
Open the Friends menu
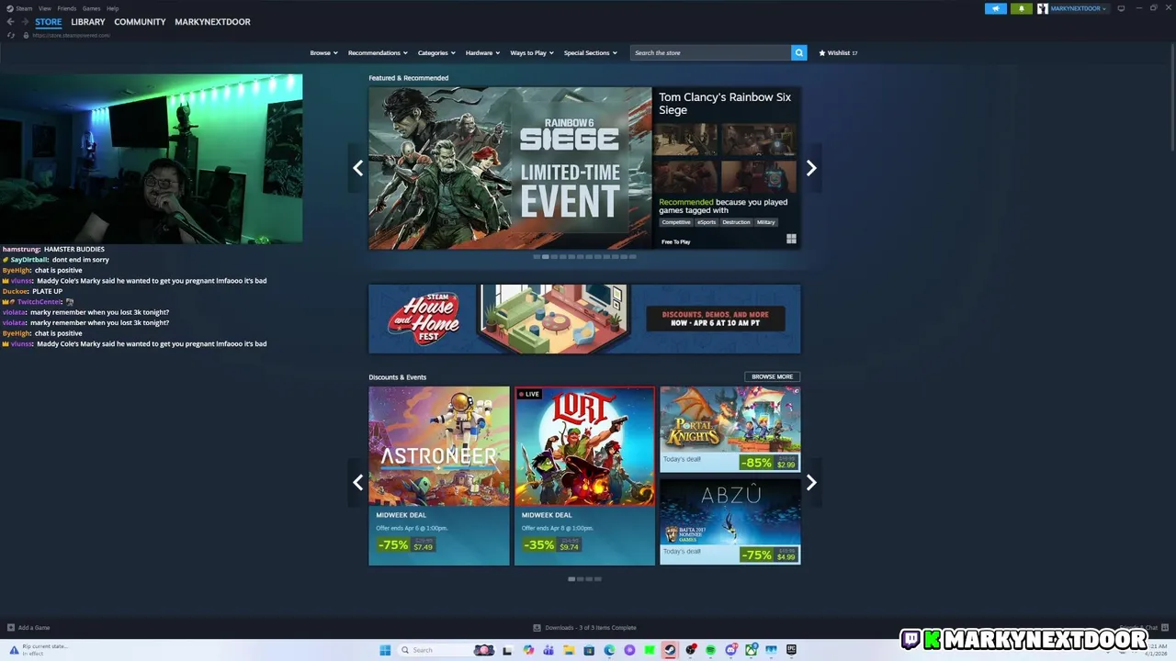pos(67,8)
